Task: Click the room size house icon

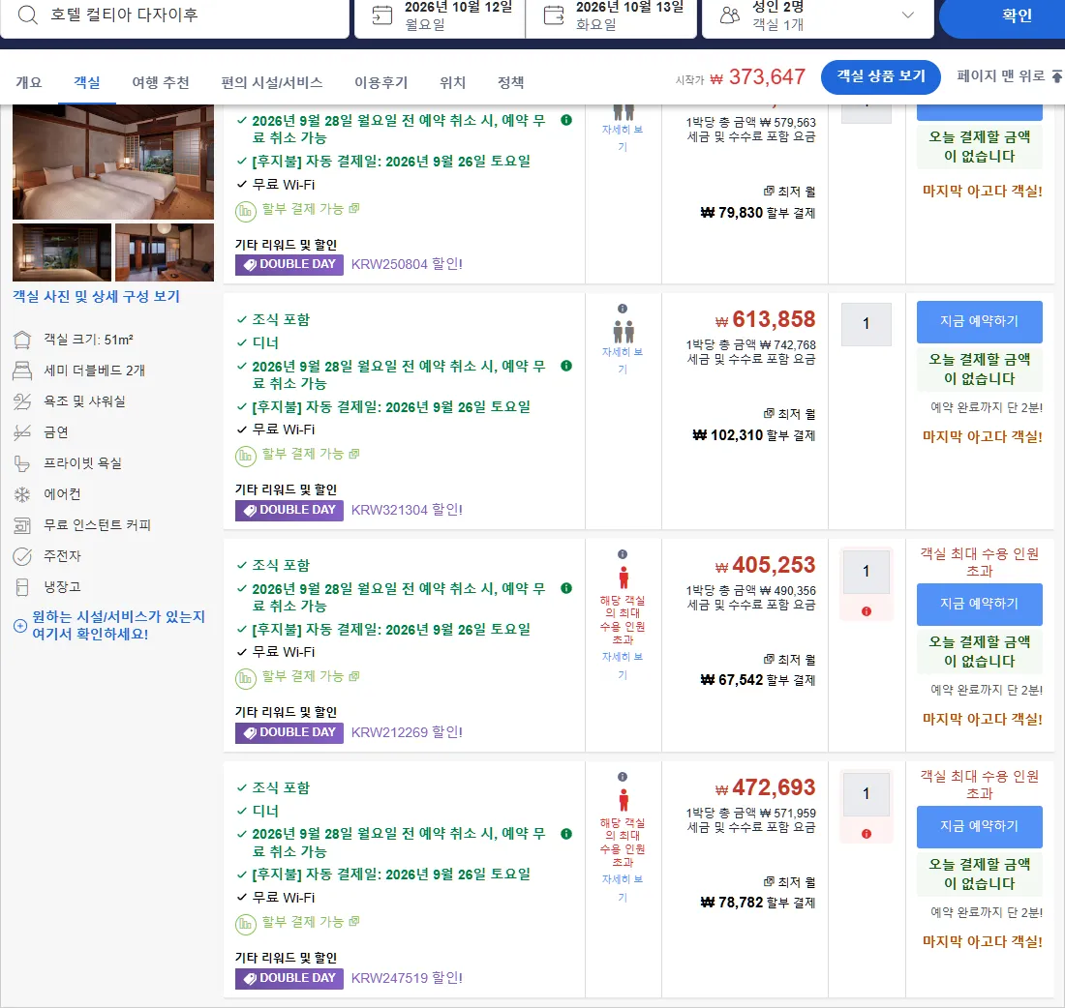Action: coord(22,340)
